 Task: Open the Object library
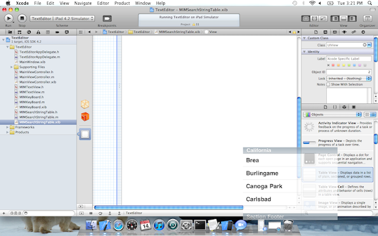pos(344,107)
